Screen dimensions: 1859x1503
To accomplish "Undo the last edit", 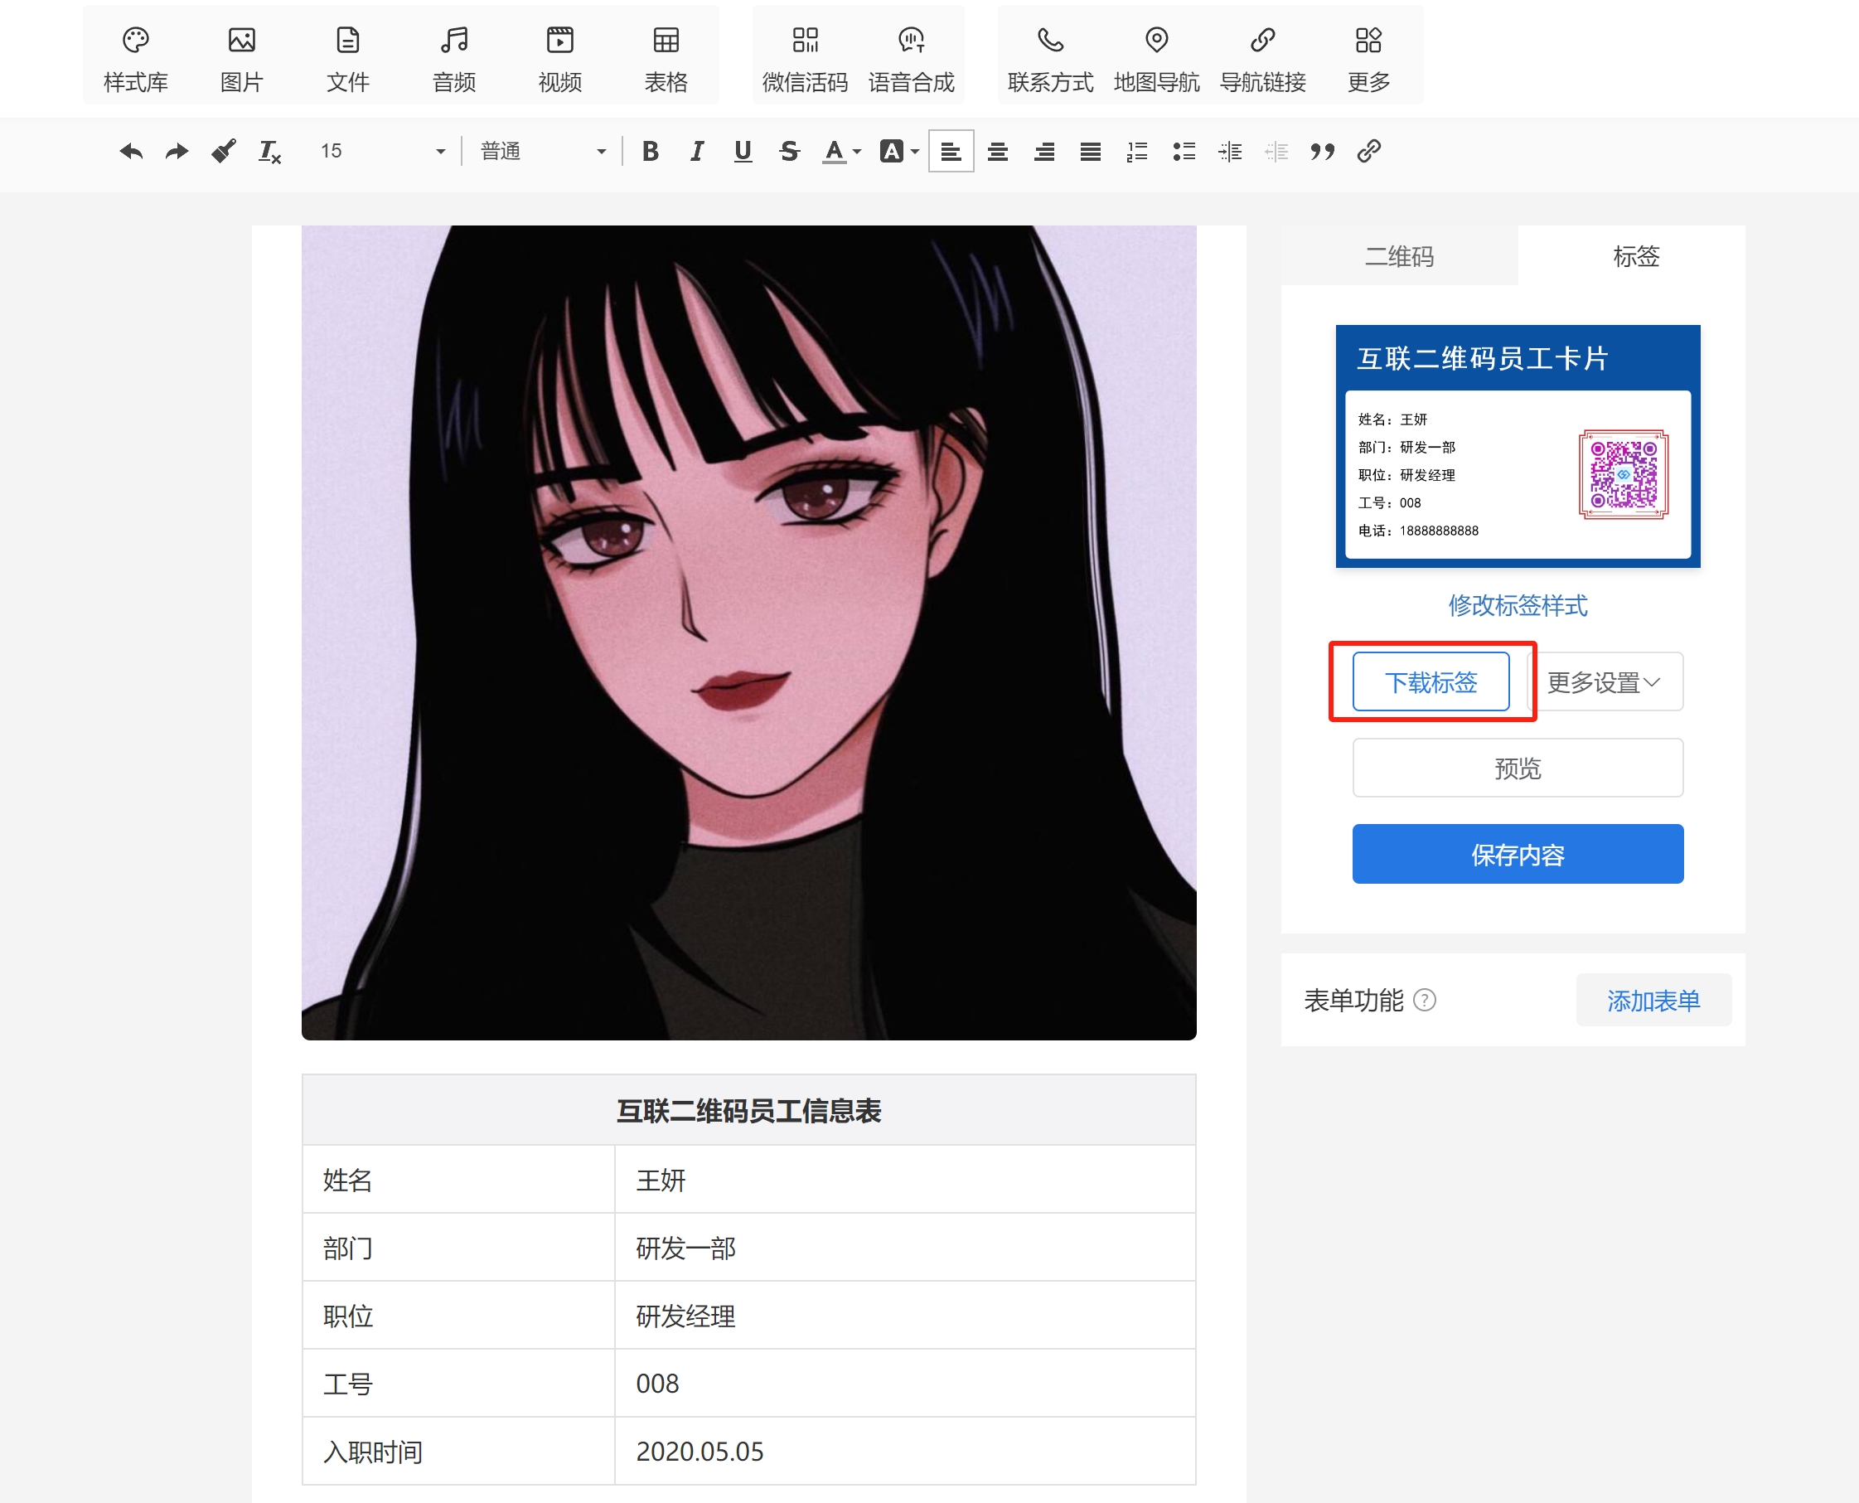I will click(x=131, y=152).
